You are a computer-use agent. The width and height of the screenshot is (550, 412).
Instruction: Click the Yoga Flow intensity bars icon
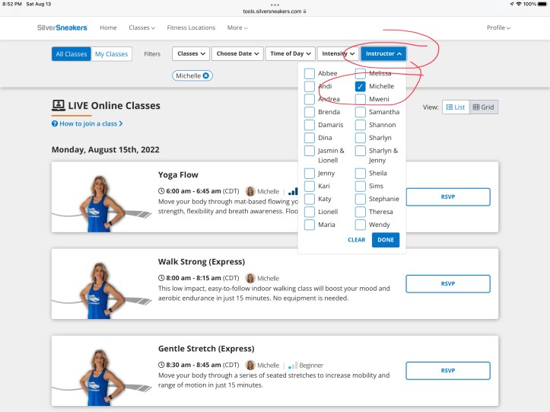coord(293,191)
